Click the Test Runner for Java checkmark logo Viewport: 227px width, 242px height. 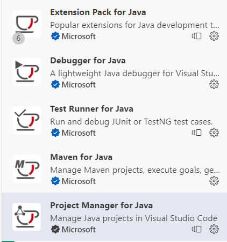click(x=27, y=120)
